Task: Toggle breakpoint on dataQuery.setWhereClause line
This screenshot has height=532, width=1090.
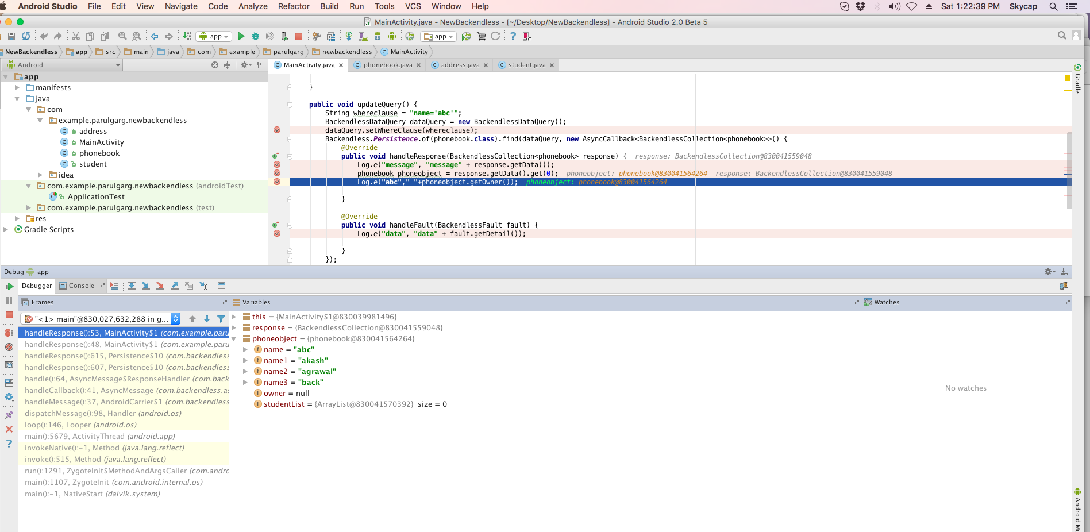Action: (x=277, y=130)
